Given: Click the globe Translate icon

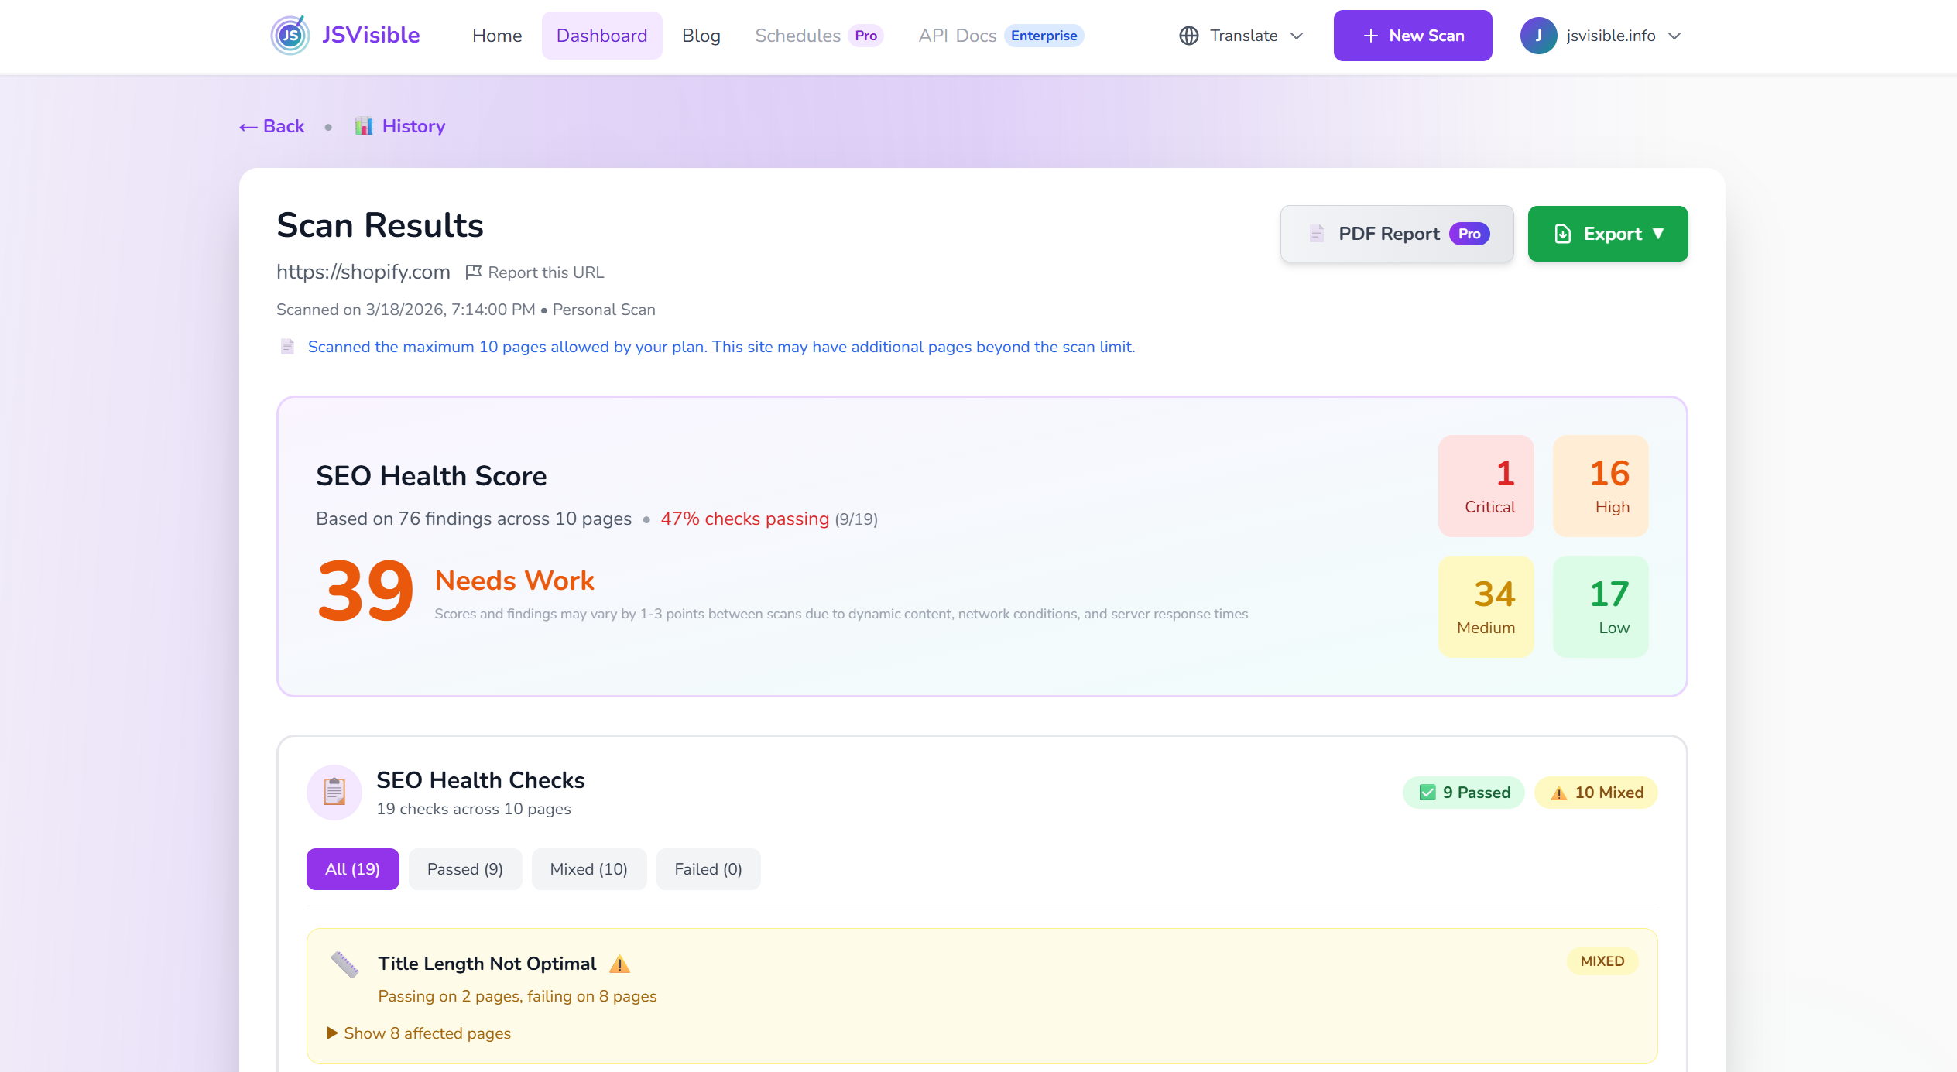Looking at the screenshot, I should point(1189,36).
